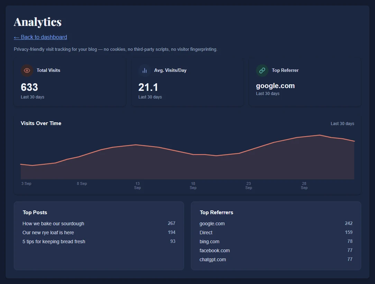The width and height of the screenshot is (375, 284).
Task: Click the bar chart icon for Avg. Visits/Day
Action: pyautogui.click(x=145, y=70)
